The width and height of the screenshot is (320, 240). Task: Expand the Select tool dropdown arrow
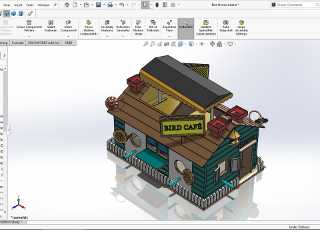(151, 5)
